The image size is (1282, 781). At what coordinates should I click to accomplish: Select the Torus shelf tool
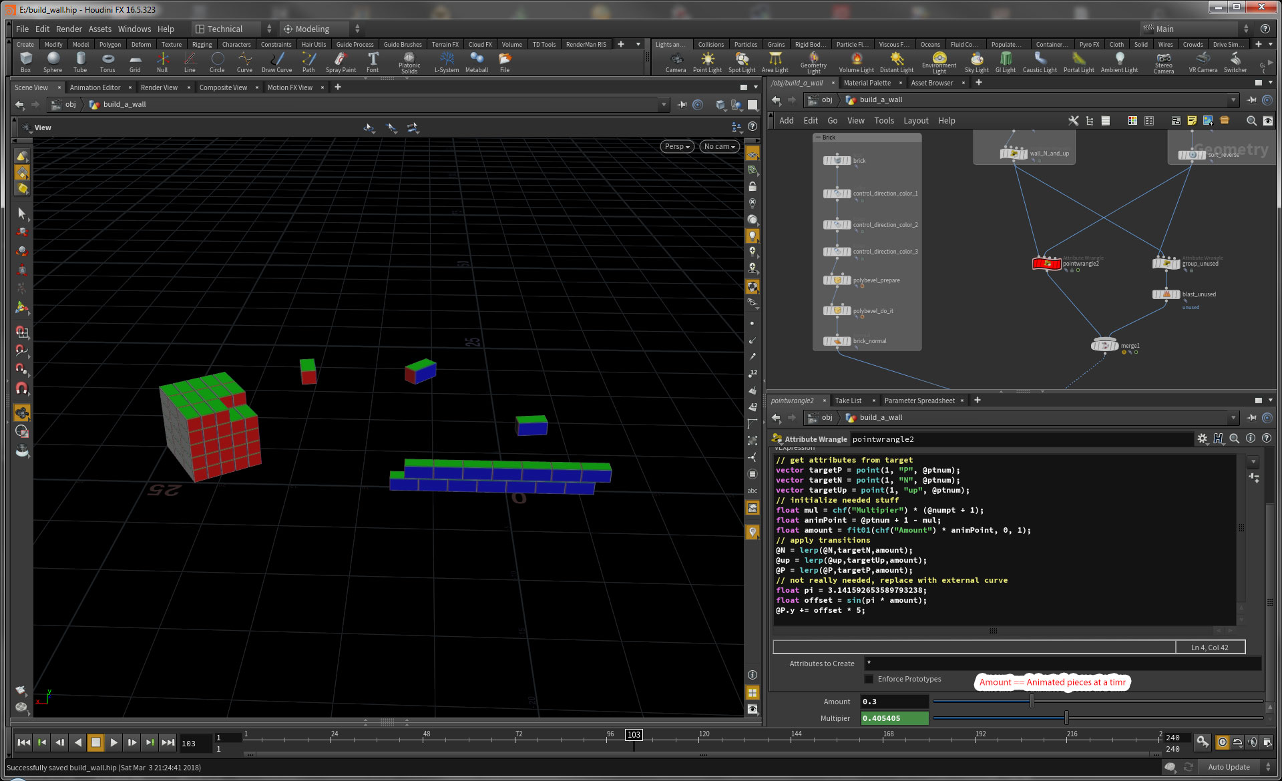pos(108,62)
